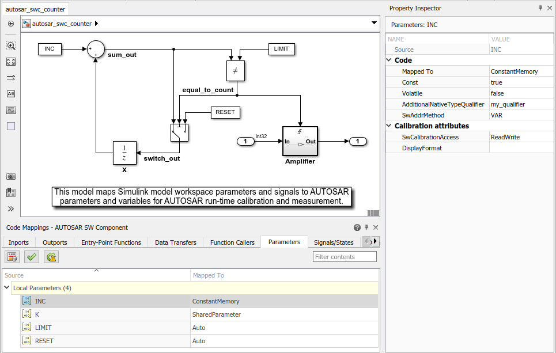Open the Code Mappings help icon
This screenshot has height=353, width=556.
coord(357,227)
